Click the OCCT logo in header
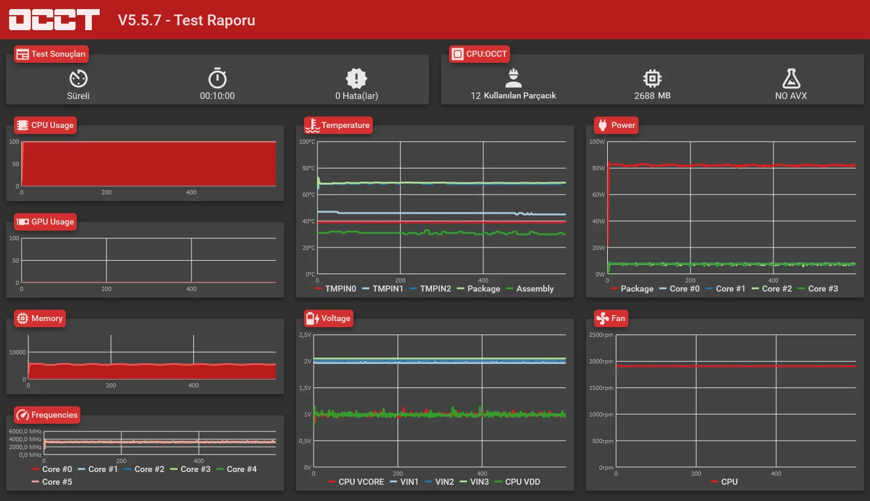870x501 pixels. coord(54,20)
